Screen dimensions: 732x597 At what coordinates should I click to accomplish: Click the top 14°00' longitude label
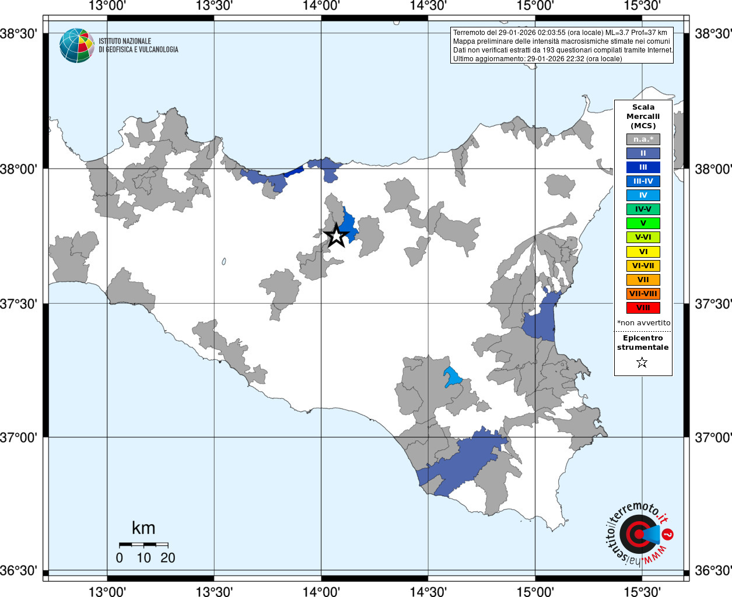321,6
